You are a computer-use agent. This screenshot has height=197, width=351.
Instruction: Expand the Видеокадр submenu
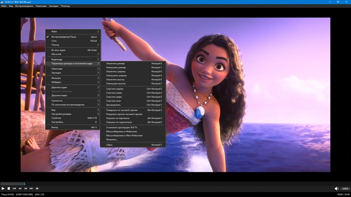(73, 60)
